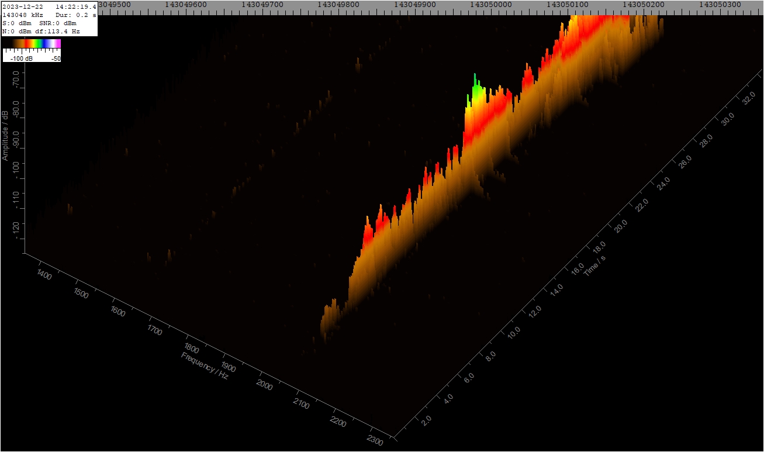This screenshot has height=452, width=764.
Task: Click the 2.0 time axis label
Action: [426, 420]
